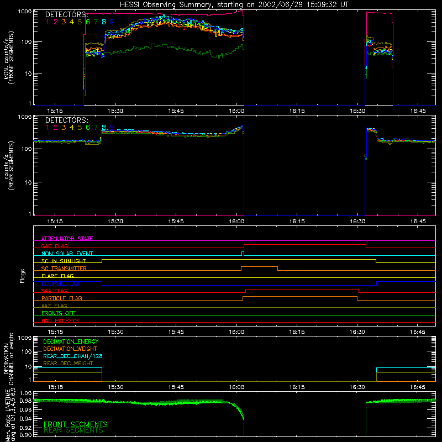This screenshot has height=442, width=442.
Task: Click the 1.00 tick label on livetime axis
Action: [25, 393]
